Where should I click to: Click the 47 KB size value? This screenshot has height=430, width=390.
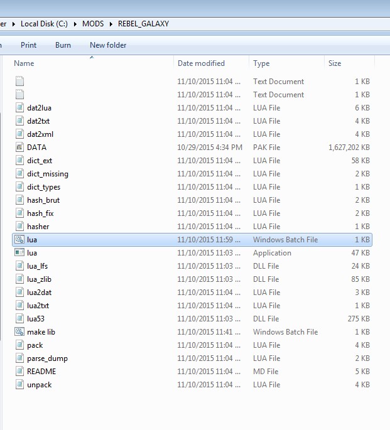[360, 252]
